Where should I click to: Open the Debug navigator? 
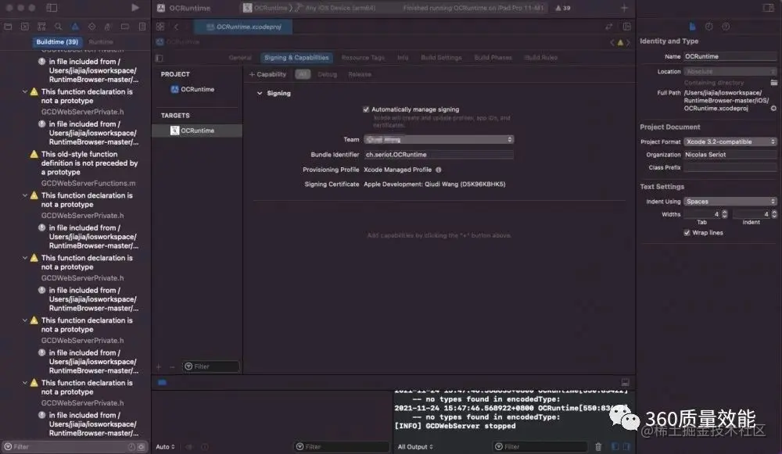[108, 27]
